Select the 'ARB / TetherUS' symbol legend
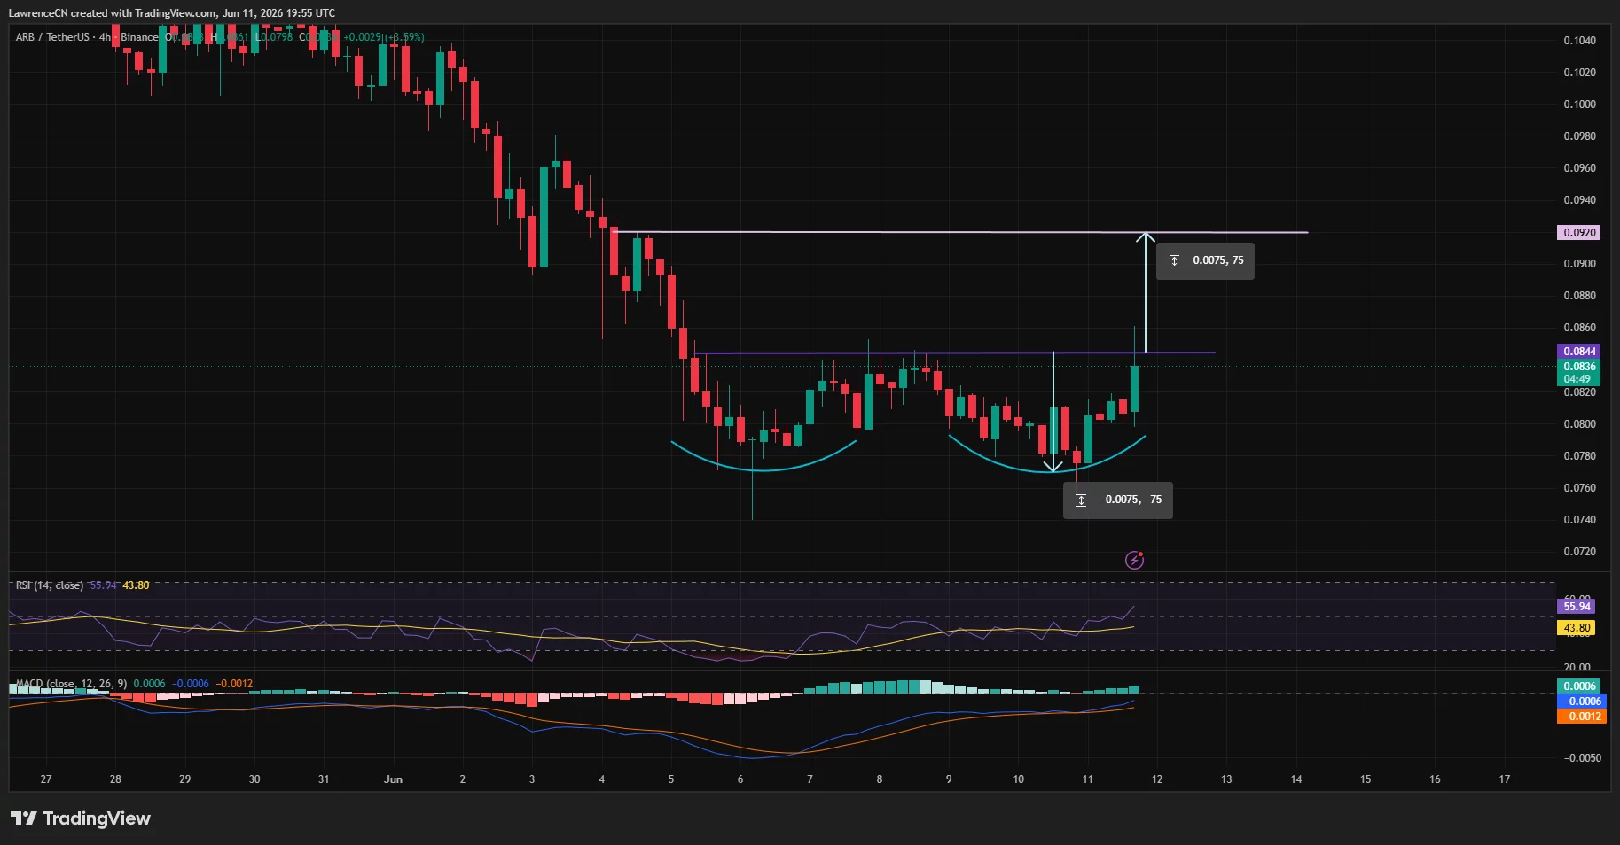The height and width of the screenshot is (845, 1620). pyautogui.click(x=52, y=37)
